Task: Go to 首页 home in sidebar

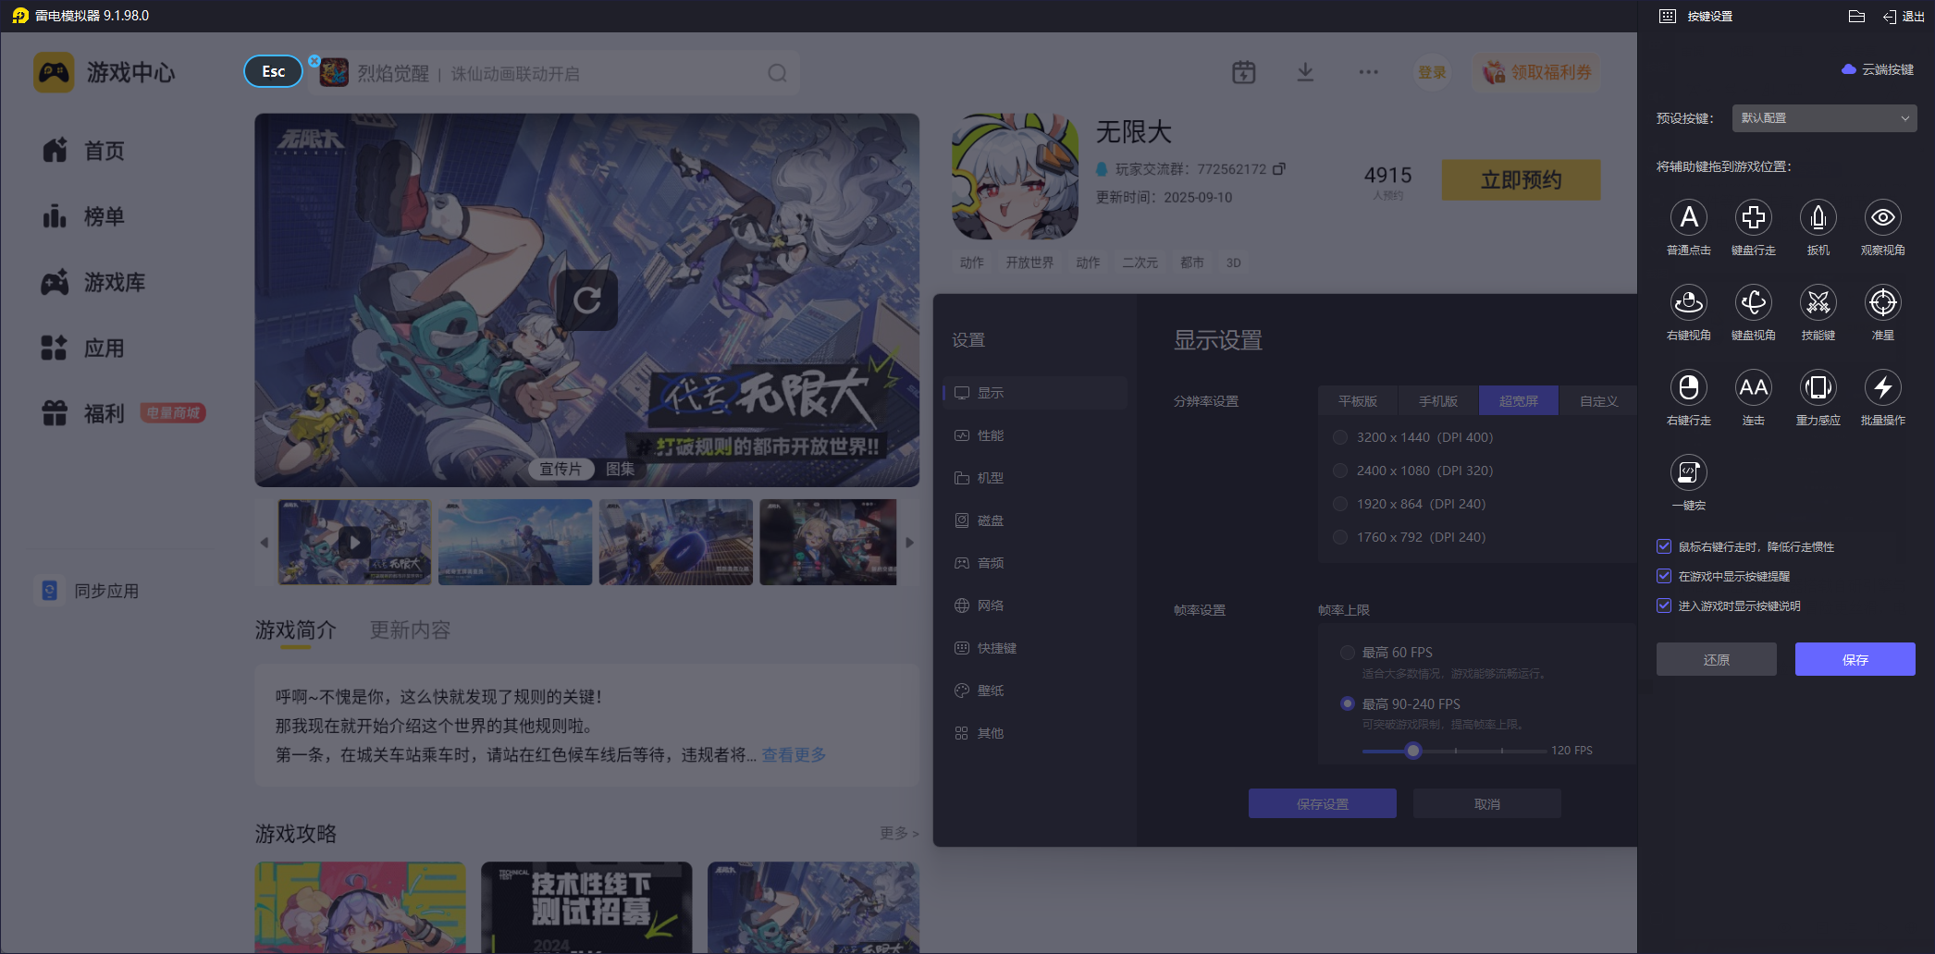Action: 83,151
